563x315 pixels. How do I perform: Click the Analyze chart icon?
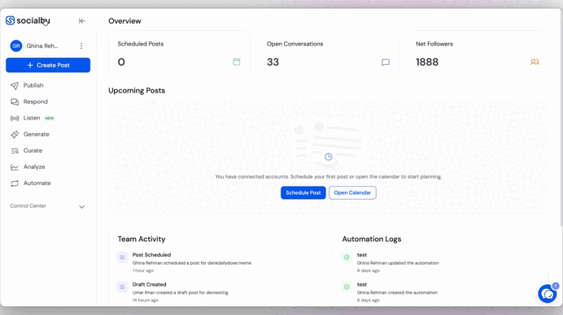tap(15, 167)
